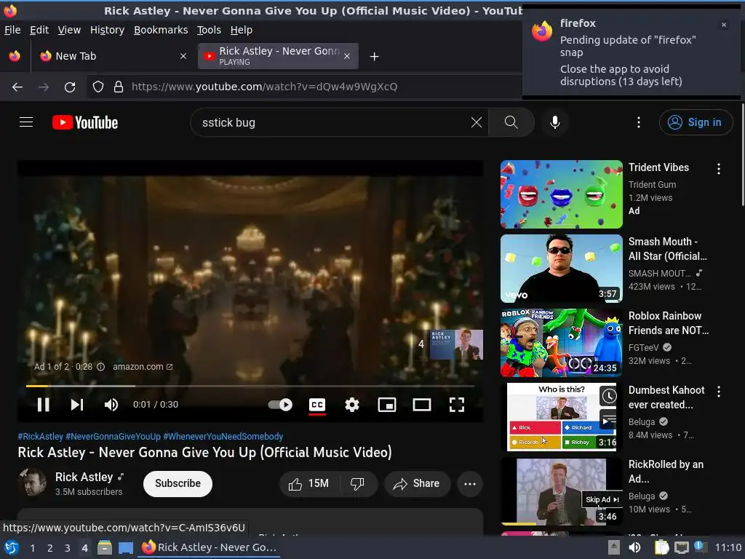Open the Edit menu
Image resolution: width=745 pixels, height=559 pixels.
(x=39, y=30)
